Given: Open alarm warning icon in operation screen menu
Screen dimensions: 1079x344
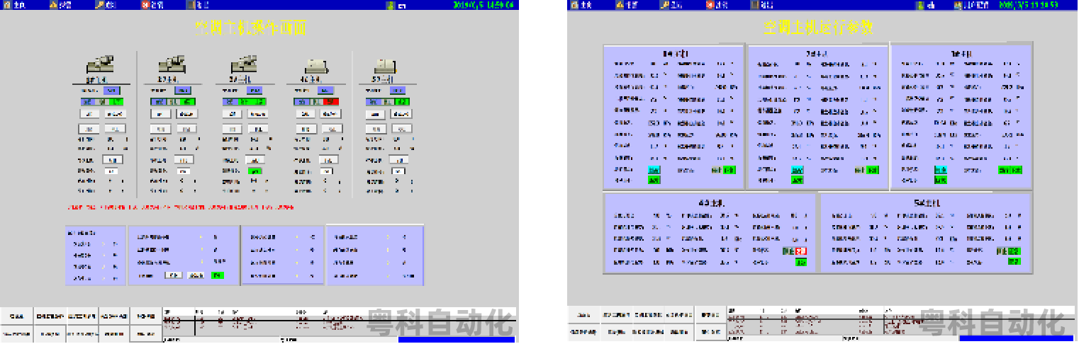Looking at the screenshot, I should coord(53,5).
